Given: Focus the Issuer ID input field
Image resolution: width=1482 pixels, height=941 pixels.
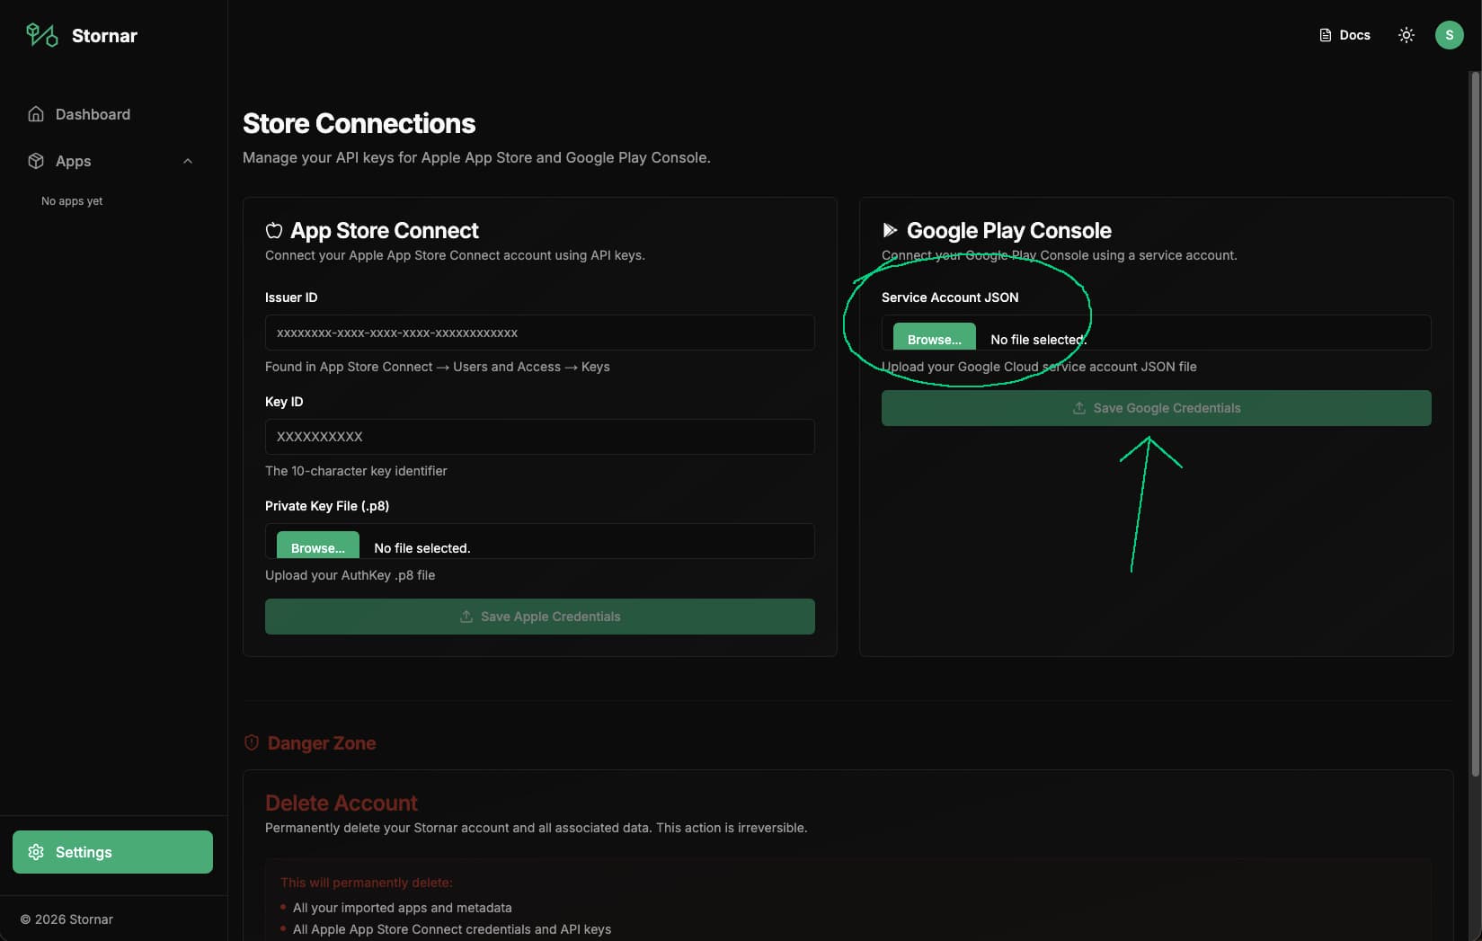Looking at the screenshot, I should (x=540, y=333).
